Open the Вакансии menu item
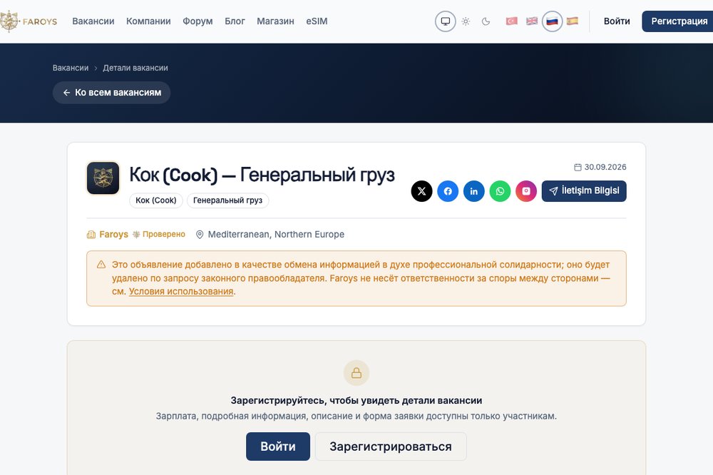The image size is (713, 475). click(x=93, y=21)
